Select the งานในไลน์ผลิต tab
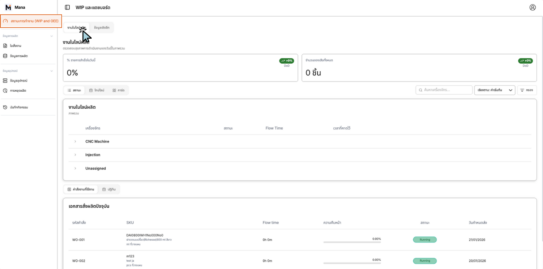The image size is (543, 269). (76, 28)
